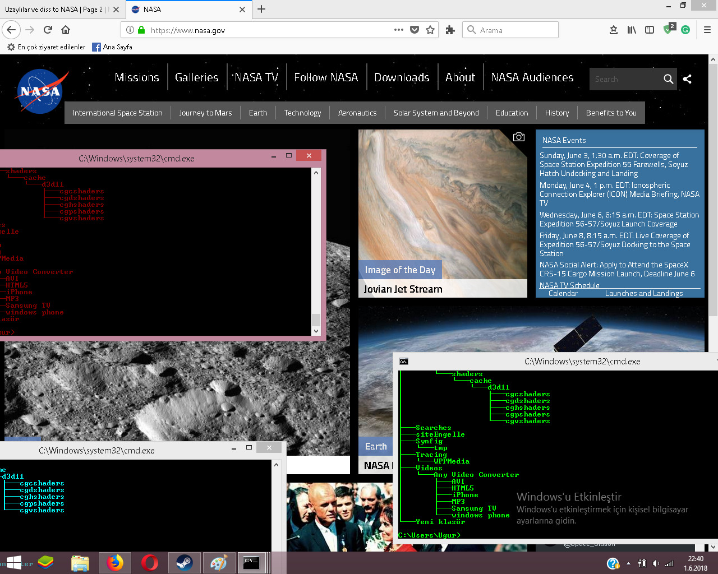This screenshot has height=574, width=718.
Task: Go to International Space Station topic
Action: point(118,113)
